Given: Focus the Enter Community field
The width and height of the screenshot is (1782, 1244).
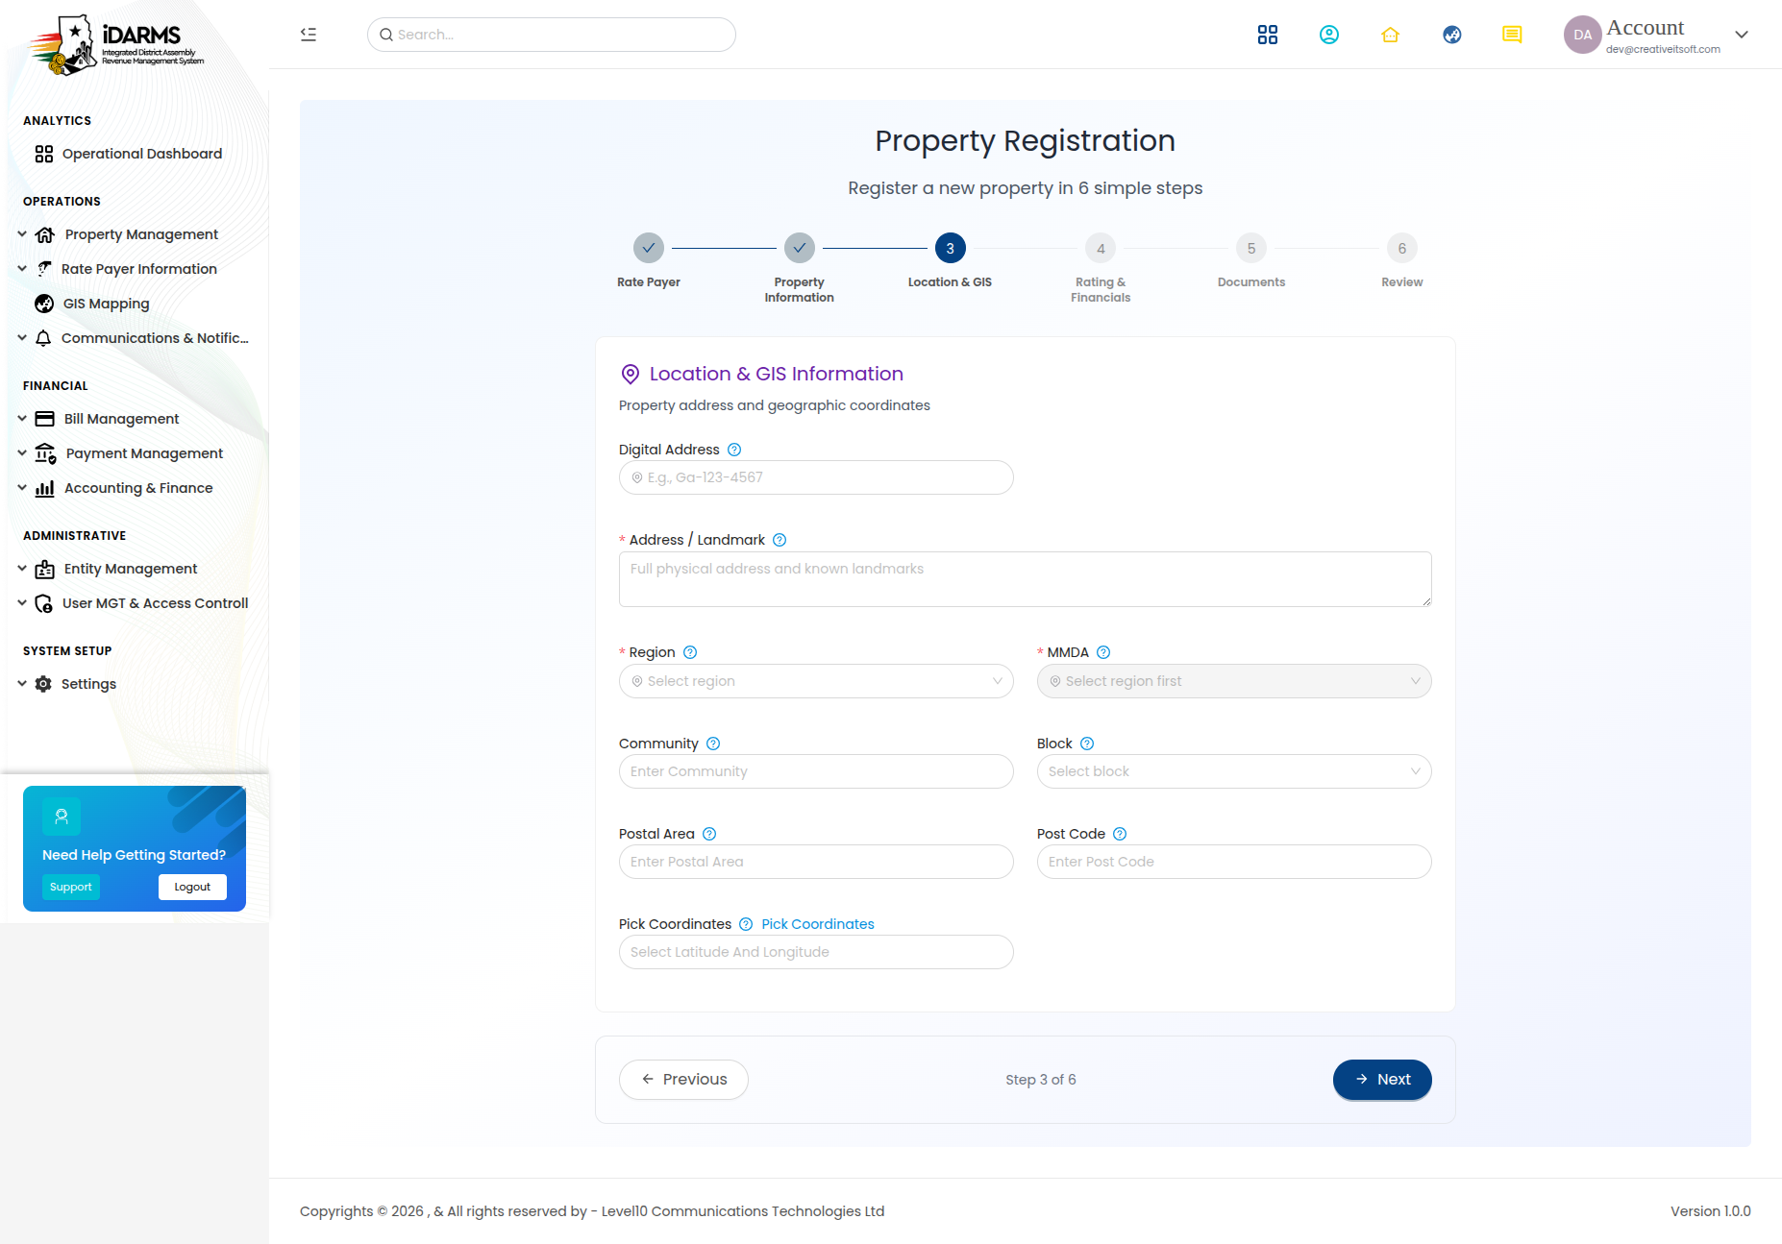Looking at the screenshot, I should [816, 771].
